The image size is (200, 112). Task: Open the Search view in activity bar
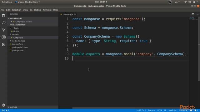[x=3, y=23]
